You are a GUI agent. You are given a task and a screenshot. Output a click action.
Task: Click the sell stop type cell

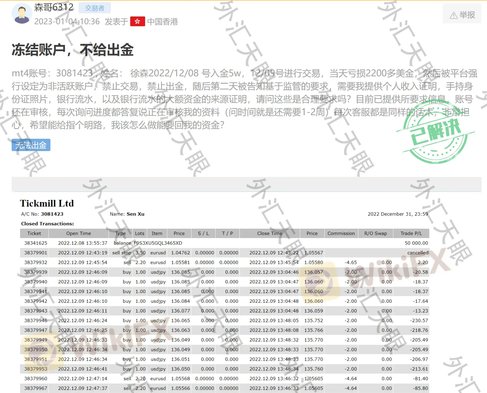point(122,253)
